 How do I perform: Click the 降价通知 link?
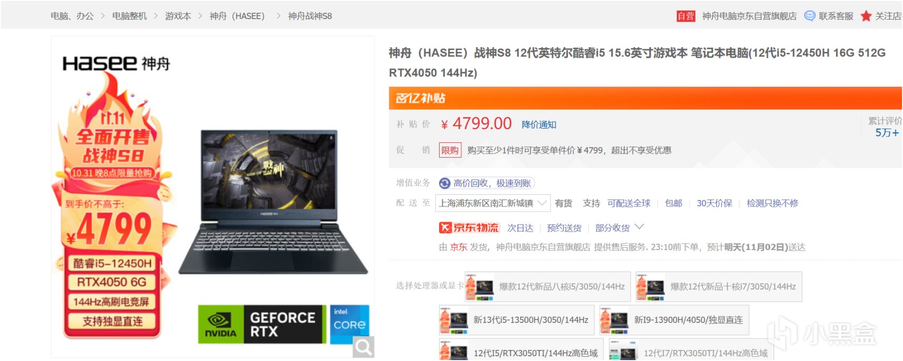539,124
